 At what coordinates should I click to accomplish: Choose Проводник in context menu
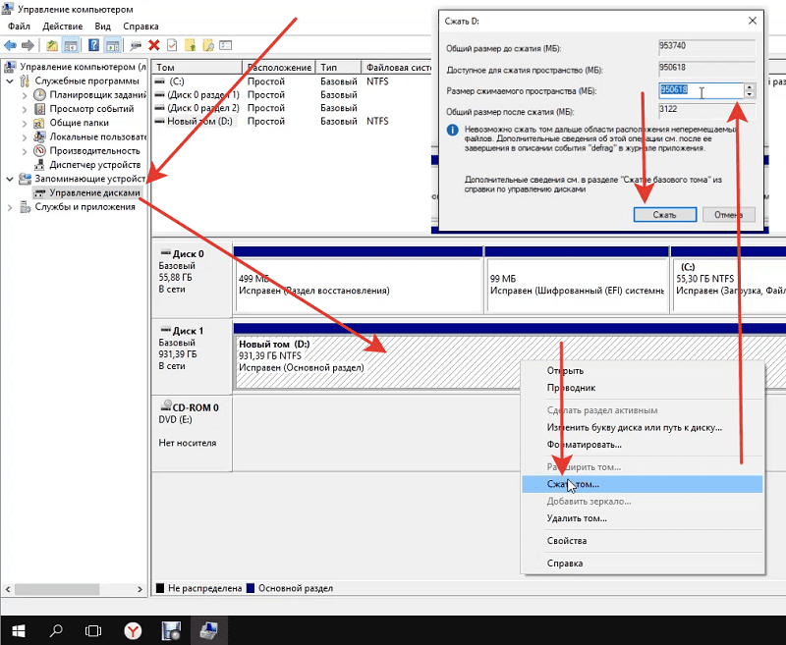point(643,388)
